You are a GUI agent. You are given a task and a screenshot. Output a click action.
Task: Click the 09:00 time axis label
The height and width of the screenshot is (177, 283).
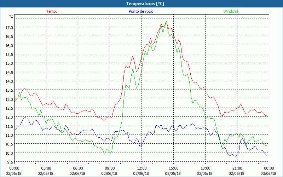[109, 169]
